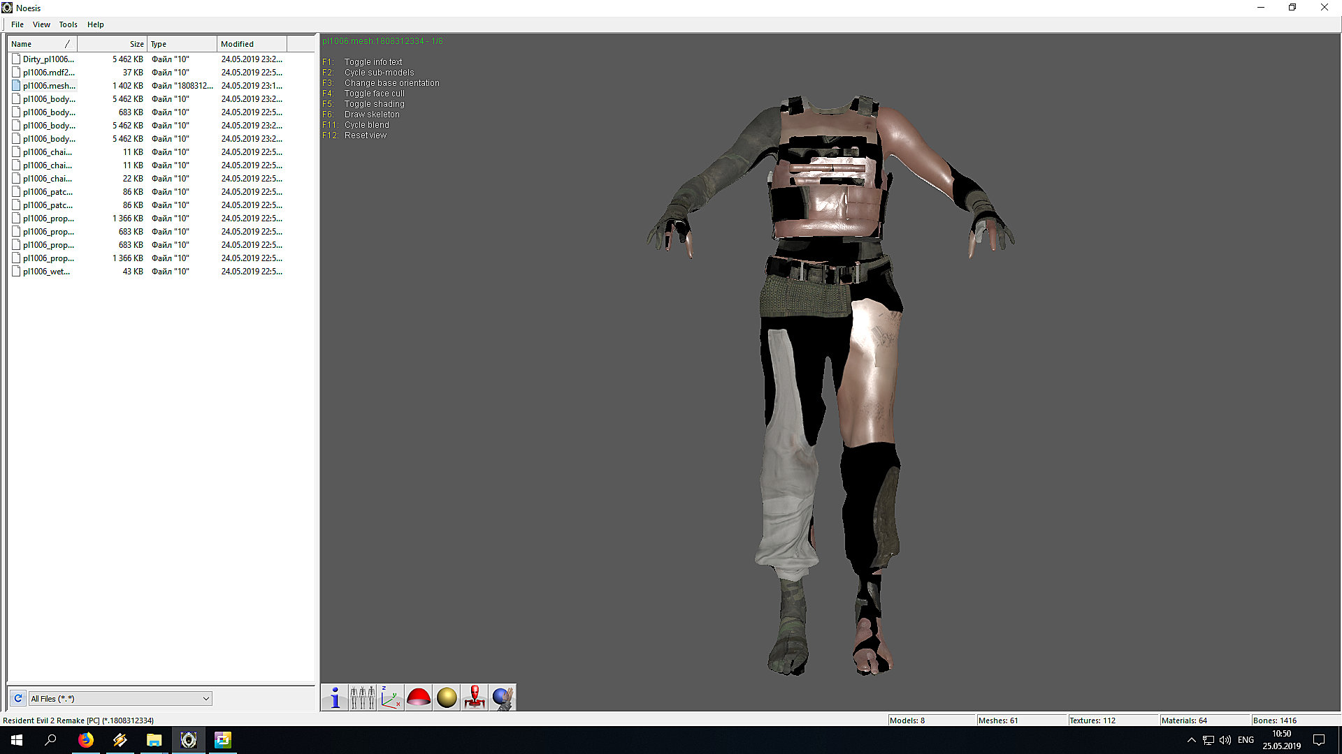Open the volume control tray icon
The width and height of the screenshot is (1342, 754).
point(1225,740)
